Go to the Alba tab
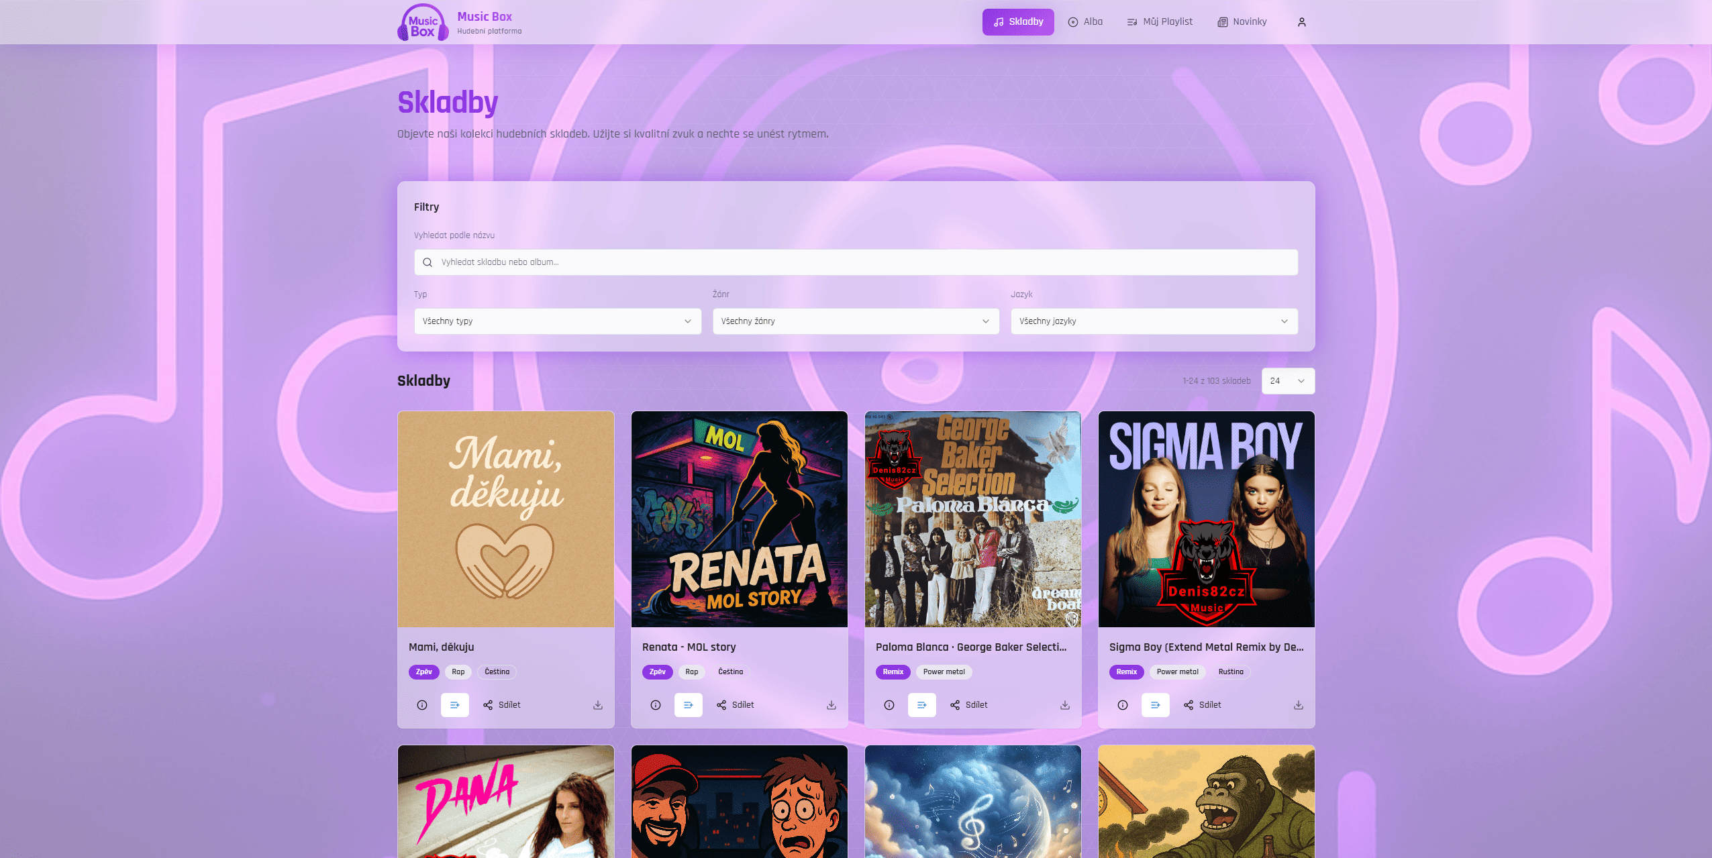Image resolution: width=1712 pixels, height=858 pixels. (1085, 22)
